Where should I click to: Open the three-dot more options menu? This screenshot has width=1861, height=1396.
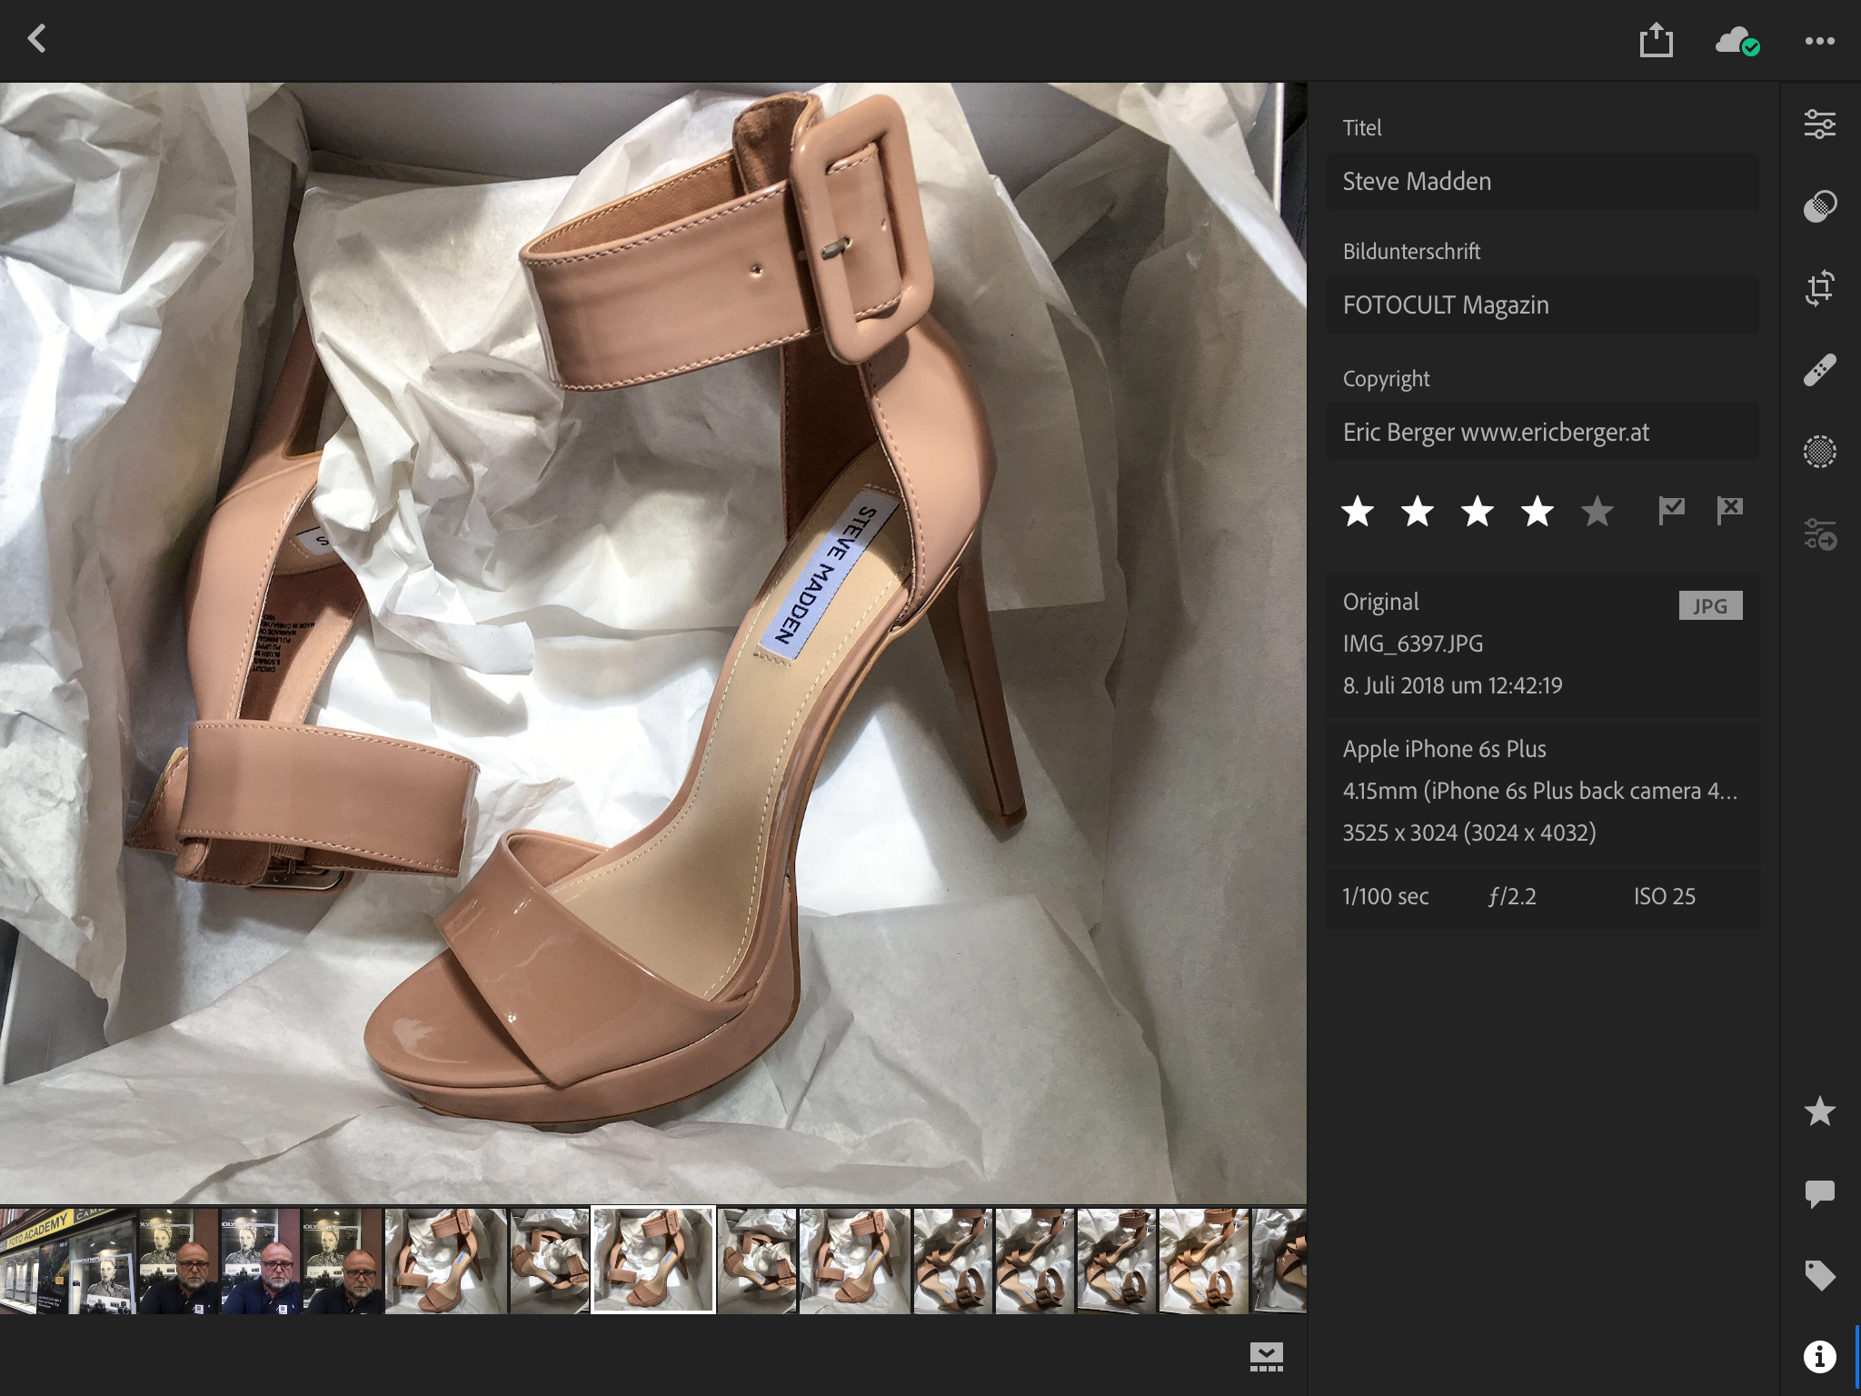click(1819, 41)
